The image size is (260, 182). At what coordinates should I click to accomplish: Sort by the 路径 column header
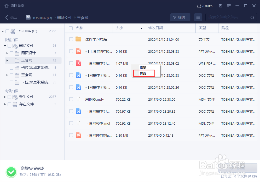point(225,28)
